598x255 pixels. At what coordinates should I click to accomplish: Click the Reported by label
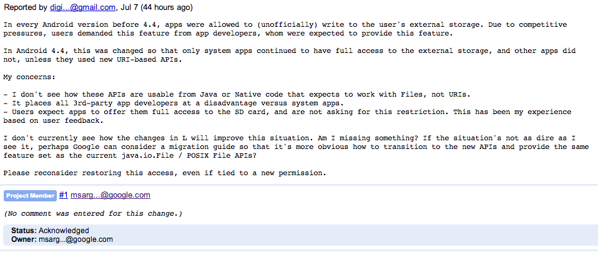coord(26,7)
